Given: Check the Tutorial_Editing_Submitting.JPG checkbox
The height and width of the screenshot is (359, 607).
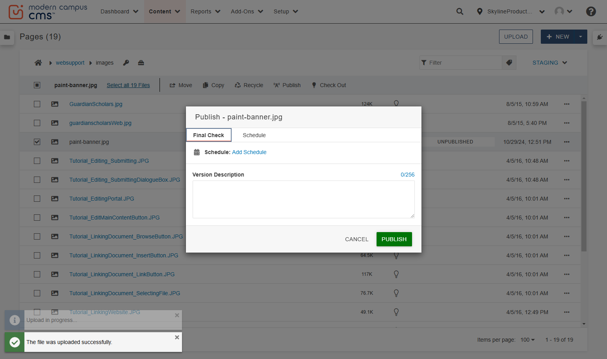Looking at the screenshot, I should point(37,161).
